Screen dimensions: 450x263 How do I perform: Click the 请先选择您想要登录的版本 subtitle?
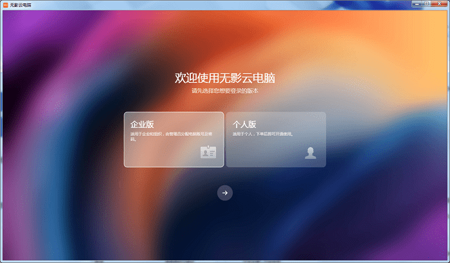(x=225, y=91)
